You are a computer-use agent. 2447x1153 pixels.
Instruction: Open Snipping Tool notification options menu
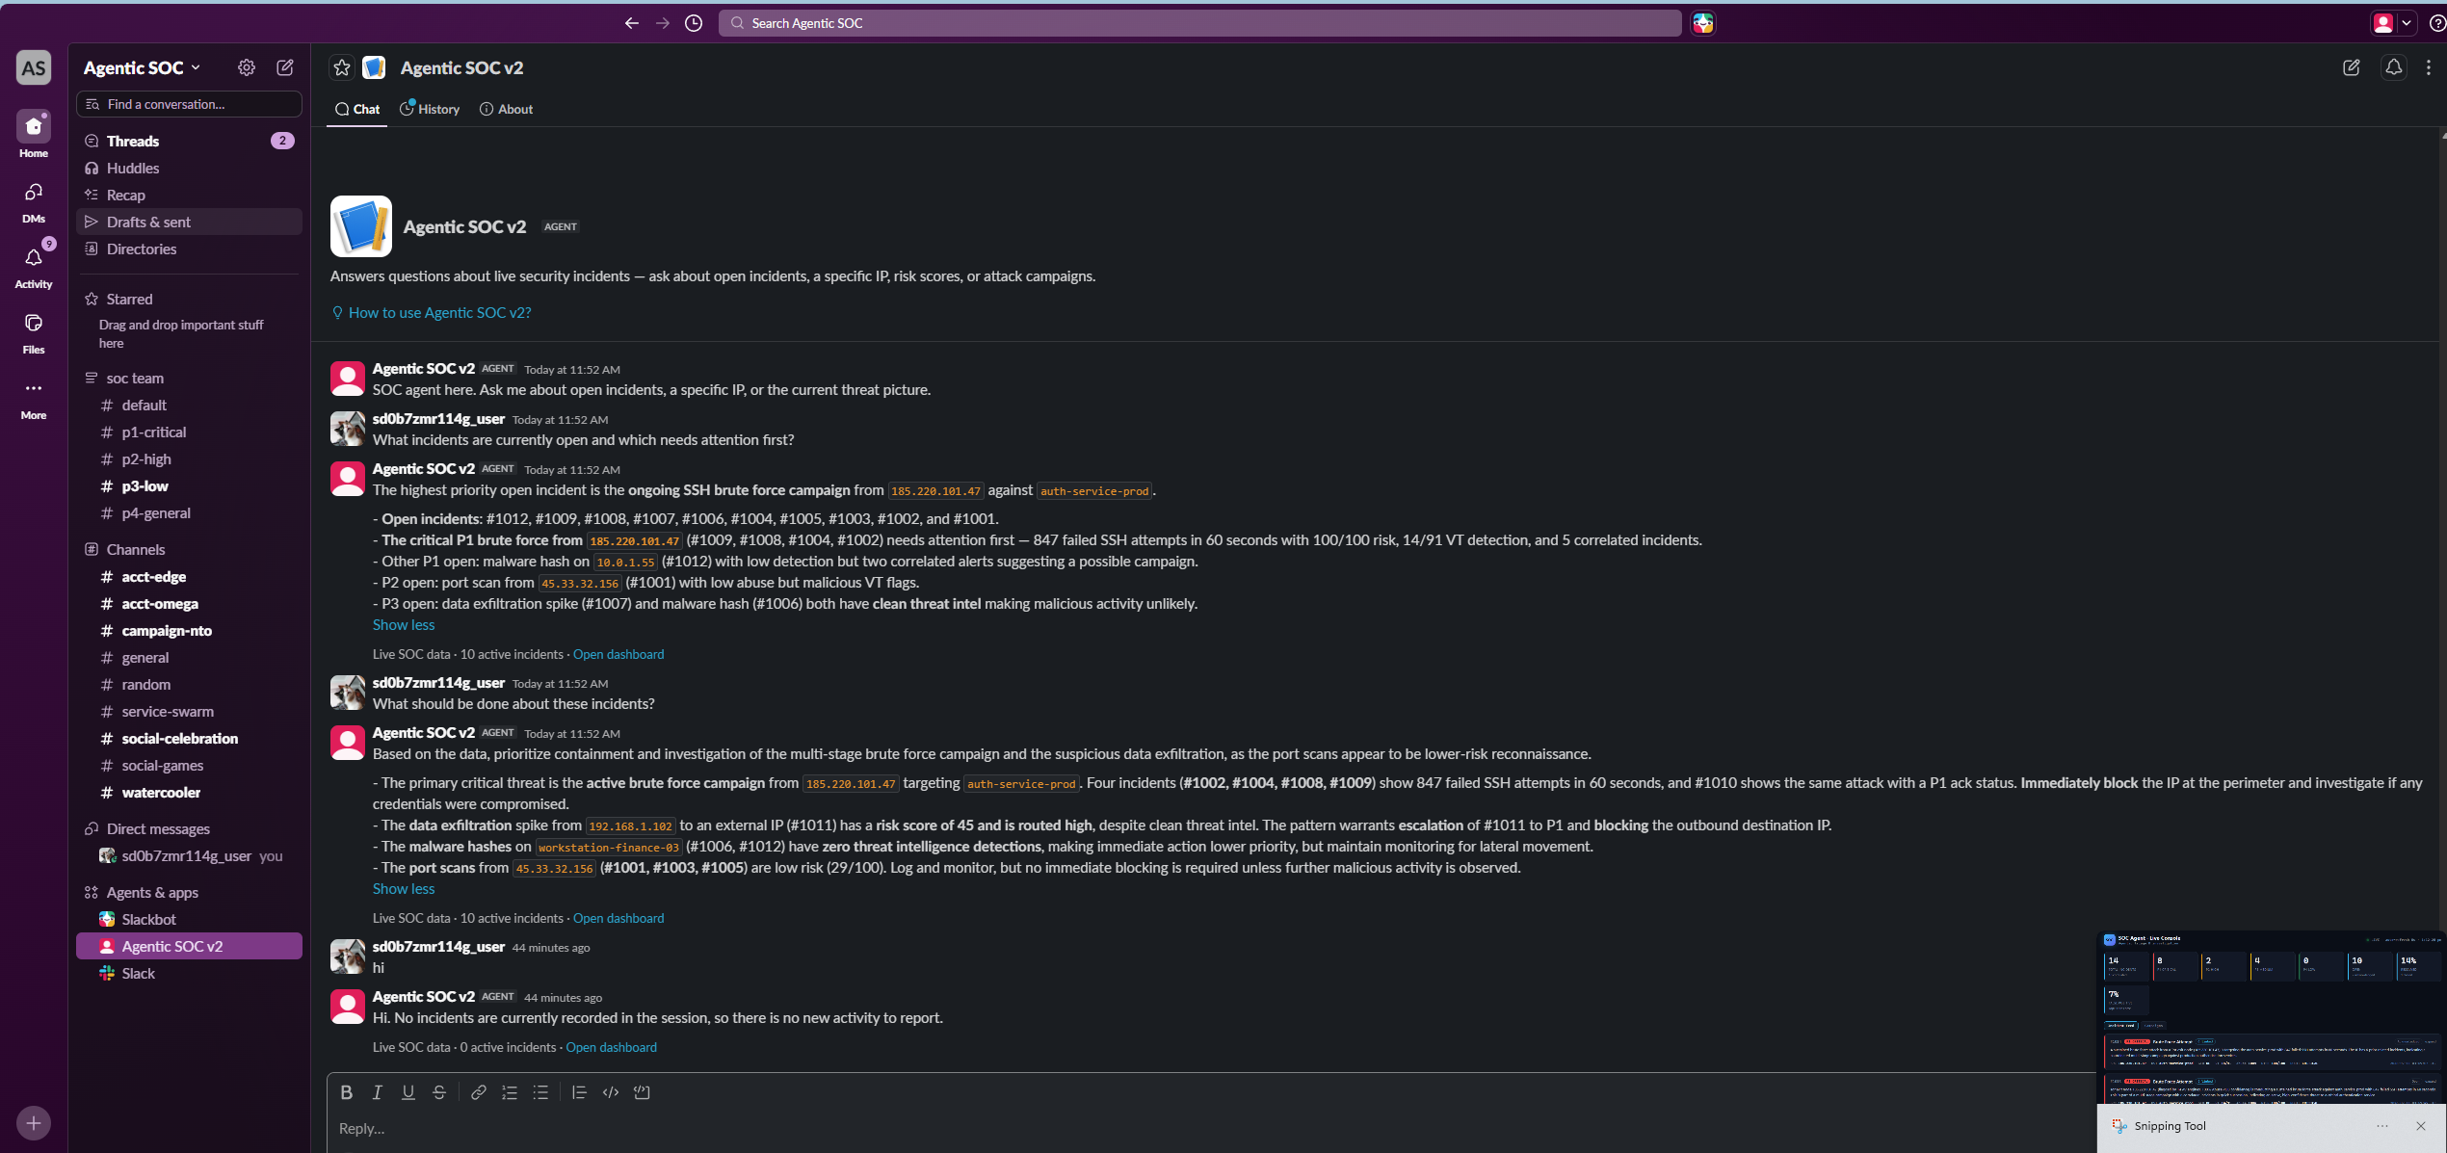pyautogui.click(x=2382, y=1126)
